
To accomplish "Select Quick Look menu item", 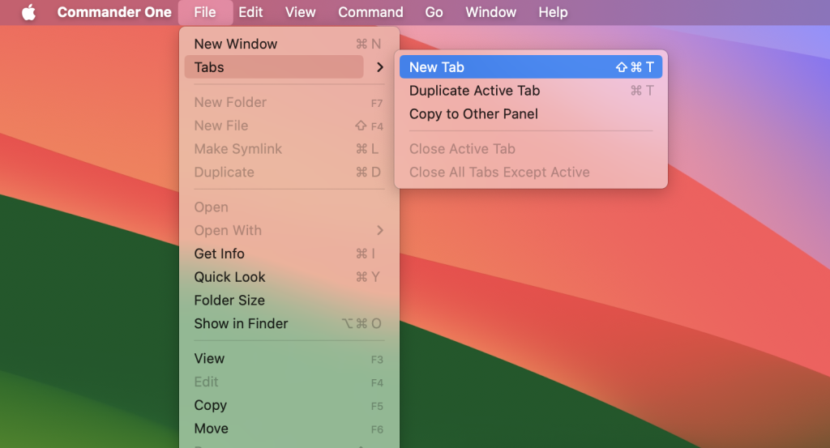I will (x=289, y=276).
